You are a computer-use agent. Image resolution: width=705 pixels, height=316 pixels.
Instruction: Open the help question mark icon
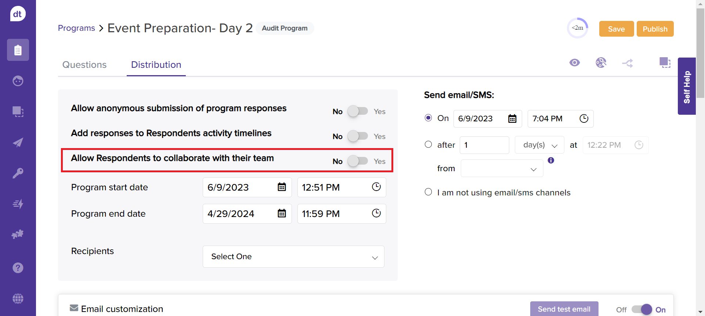pos(18,268)
